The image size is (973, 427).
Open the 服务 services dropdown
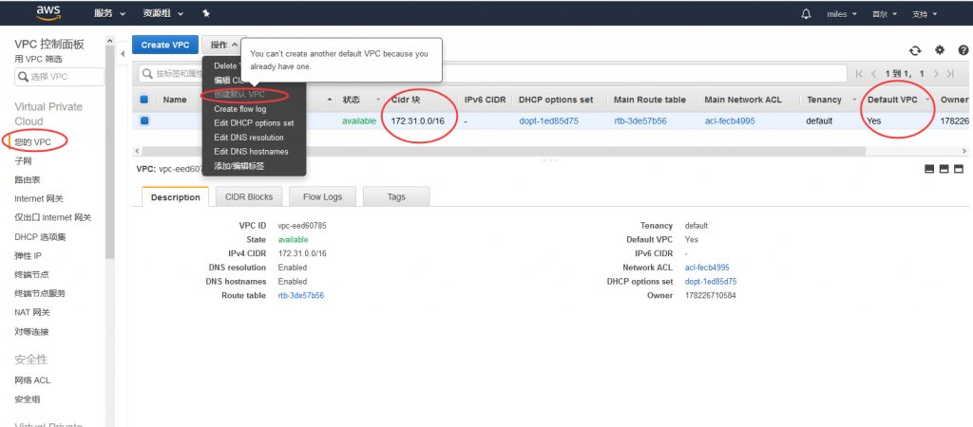[x=109, y=14]
